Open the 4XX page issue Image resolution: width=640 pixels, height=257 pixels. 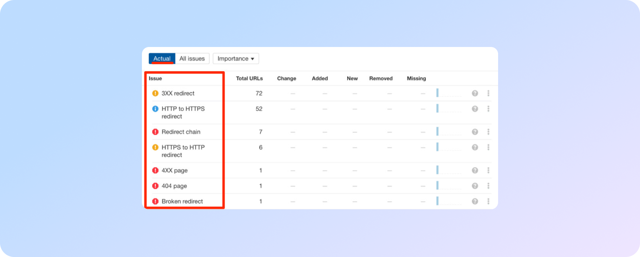[175, 170]
